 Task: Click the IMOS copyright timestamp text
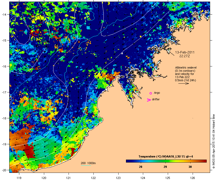214,141
